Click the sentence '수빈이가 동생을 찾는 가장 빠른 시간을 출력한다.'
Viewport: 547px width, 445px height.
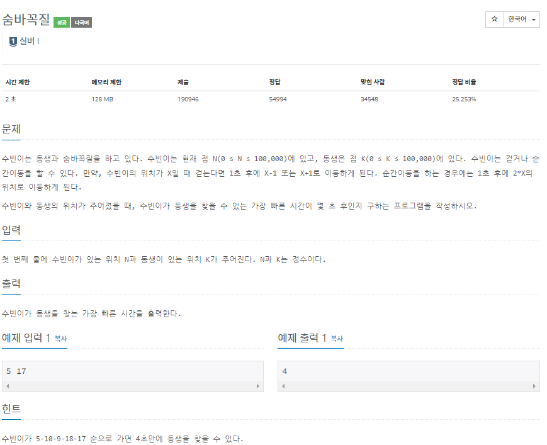[x=91, y=313]
